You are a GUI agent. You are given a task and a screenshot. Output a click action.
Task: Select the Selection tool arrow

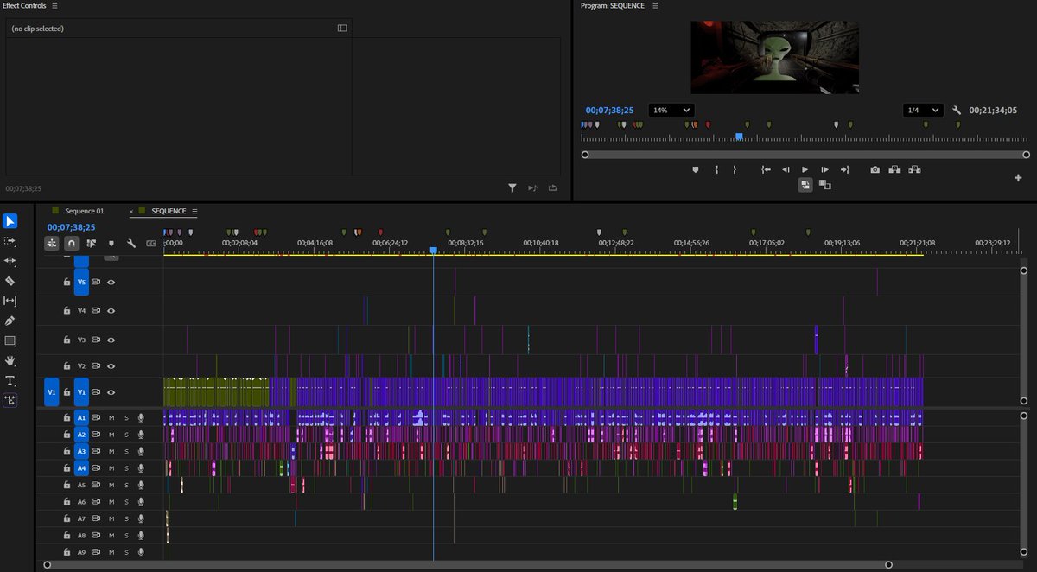pos(10,221)
